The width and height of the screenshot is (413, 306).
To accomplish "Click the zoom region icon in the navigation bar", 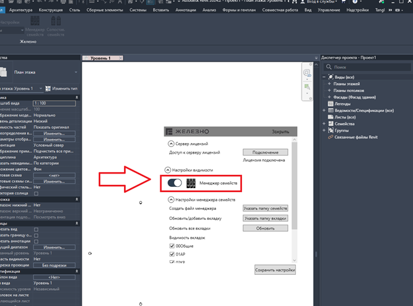I will [307, 87].
